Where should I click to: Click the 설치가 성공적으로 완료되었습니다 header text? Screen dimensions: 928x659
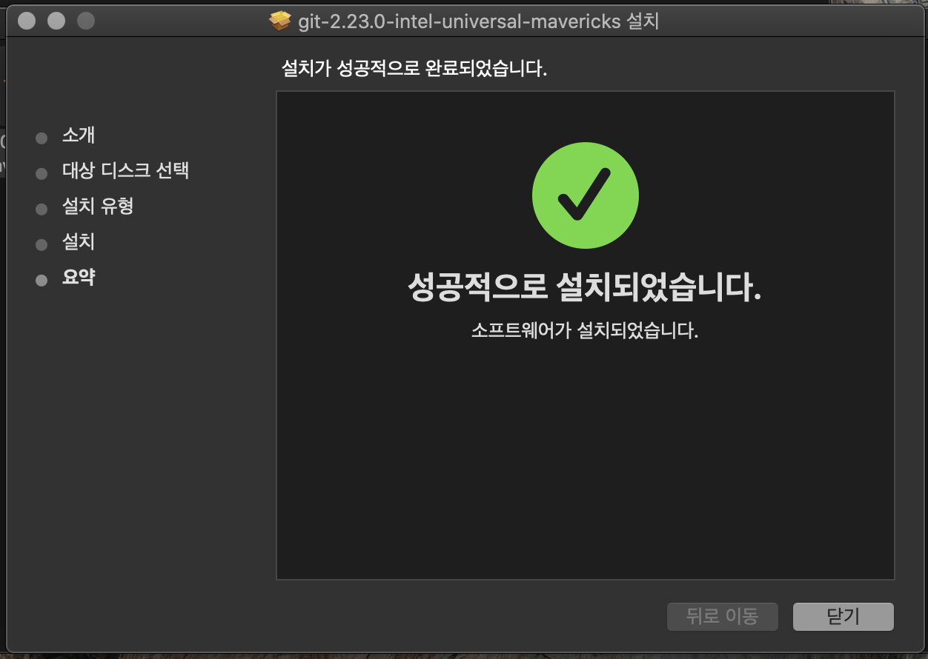click(x=414, y=70)
